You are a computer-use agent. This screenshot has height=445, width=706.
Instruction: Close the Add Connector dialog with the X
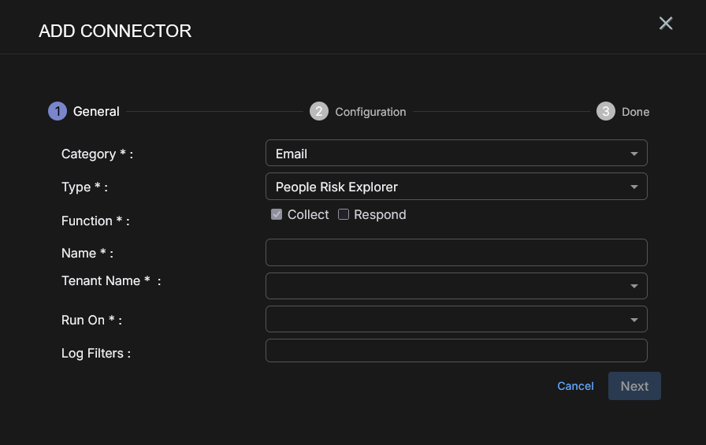coord(666,24)
